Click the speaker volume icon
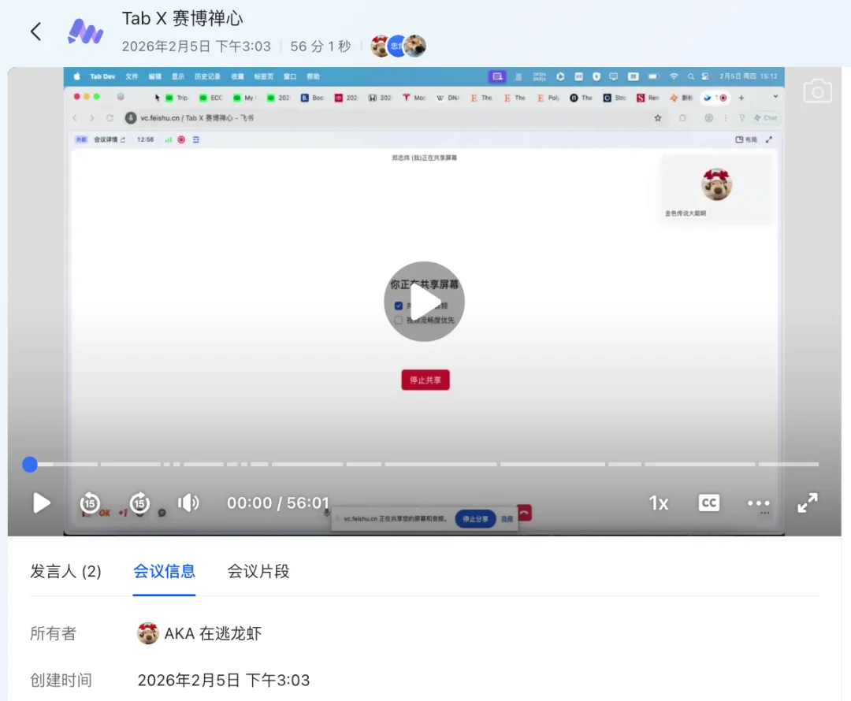 pos(188,503)
